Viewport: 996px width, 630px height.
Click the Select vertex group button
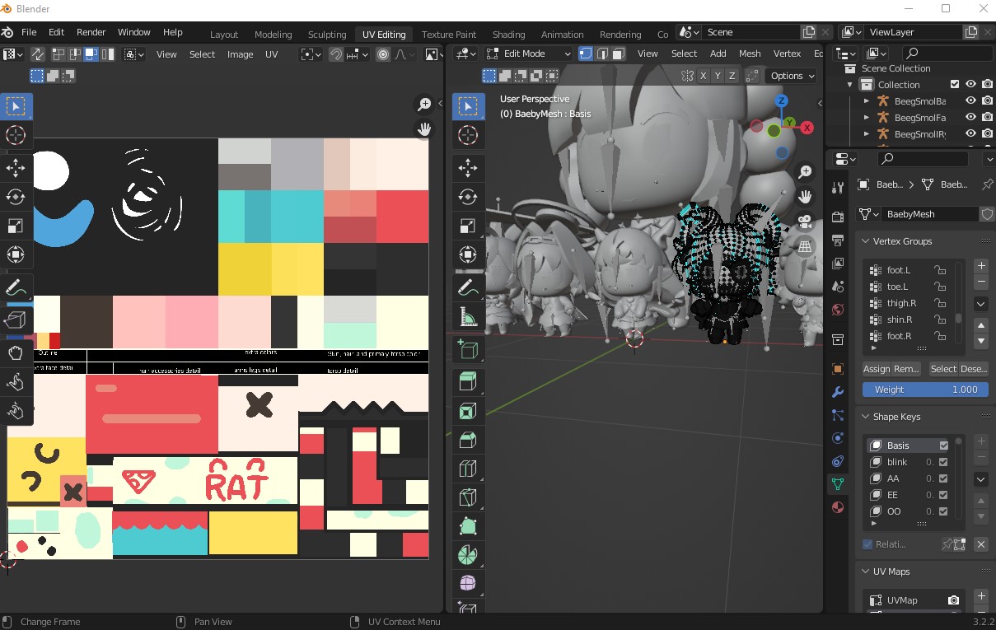click(x=943, y=369)
